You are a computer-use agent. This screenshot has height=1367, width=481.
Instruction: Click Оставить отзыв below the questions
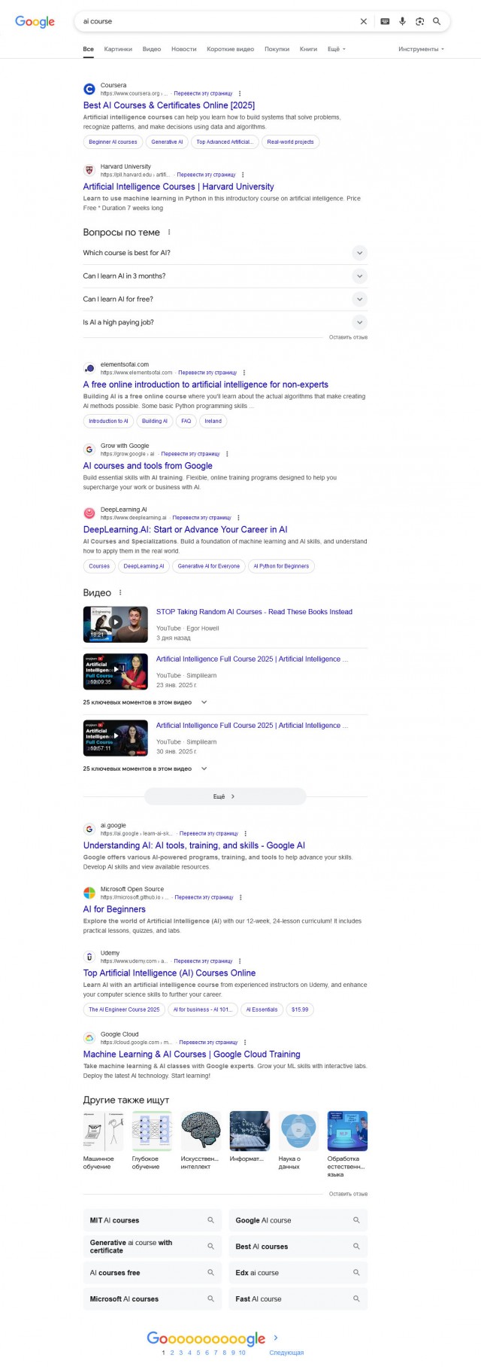[348, 337]
